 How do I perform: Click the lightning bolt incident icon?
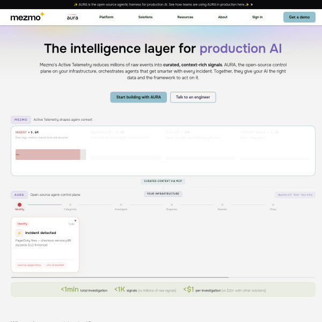[x=19, y=233]
